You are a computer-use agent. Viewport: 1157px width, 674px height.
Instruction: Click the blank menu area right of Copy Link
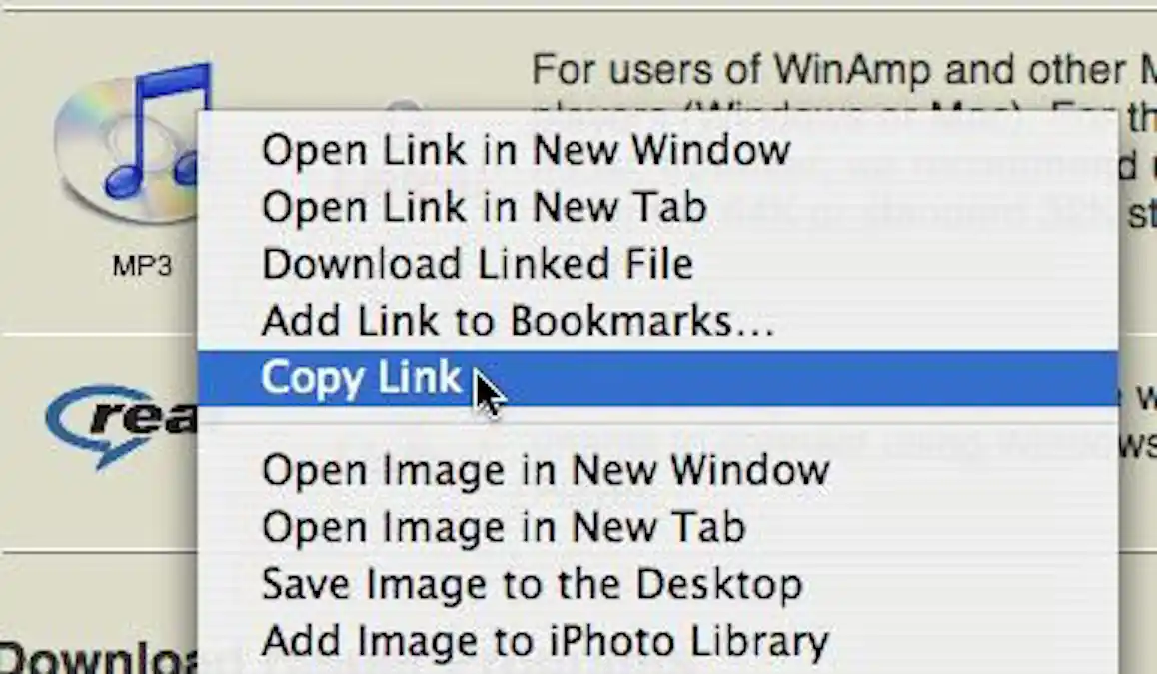pyautogui.click(x=799, y=378)
